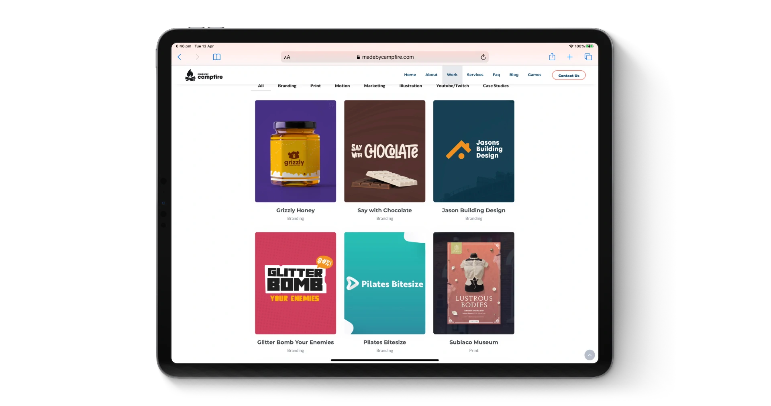Open the Blog nav item
771x406 pixels.
coord(514,75)
